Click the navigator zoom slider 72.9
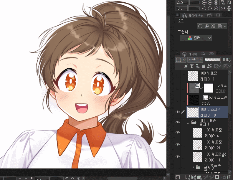This screenshot has height=180, width=233. [x=188, y=3]
